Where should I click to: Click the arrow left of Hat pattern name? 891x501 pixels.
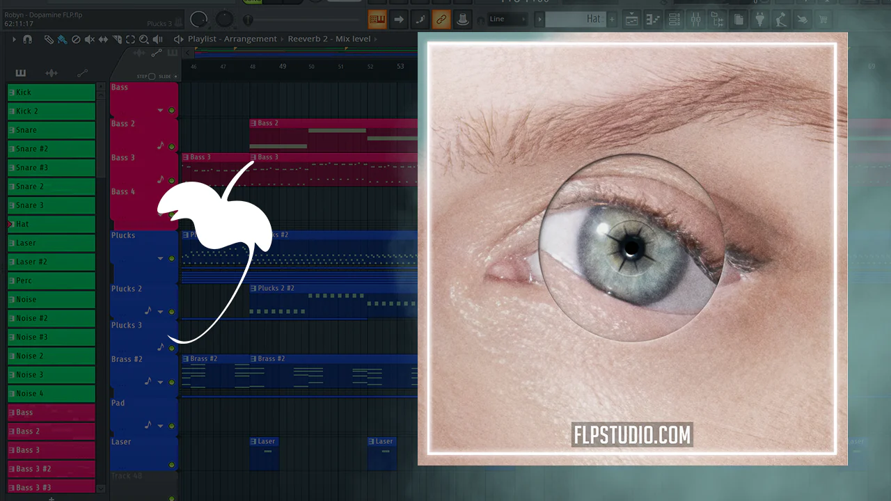click(x=540, y=19)
